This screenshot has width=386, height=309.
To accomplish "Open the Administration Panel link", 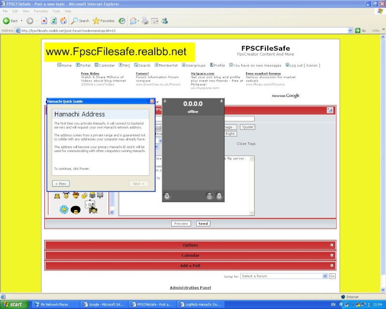I will [x=190, y=288].
